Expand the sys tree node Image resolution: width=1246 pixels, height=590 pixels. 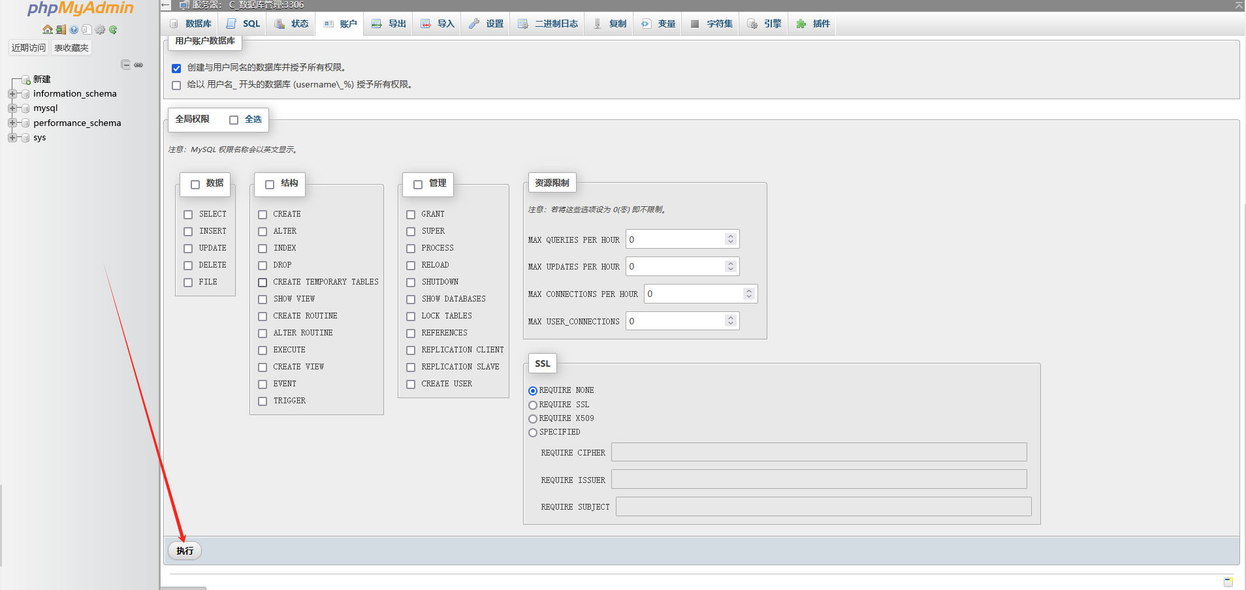(12, 138)
